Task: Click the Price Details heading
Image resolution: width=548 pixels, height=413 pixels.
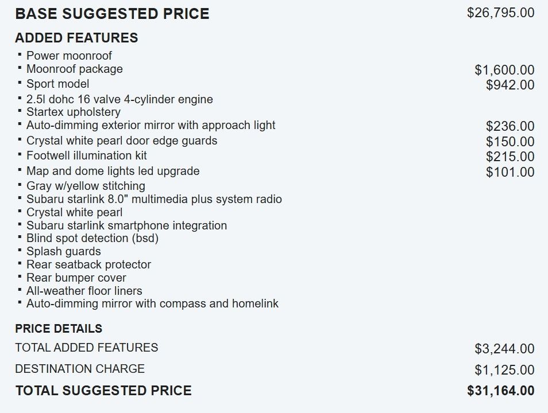Action: coord(59,329)
